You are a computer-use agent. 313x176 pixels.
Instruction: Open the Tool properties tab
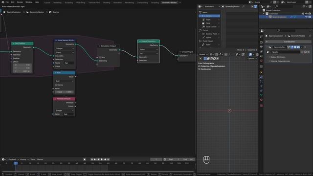coord(261,37)
